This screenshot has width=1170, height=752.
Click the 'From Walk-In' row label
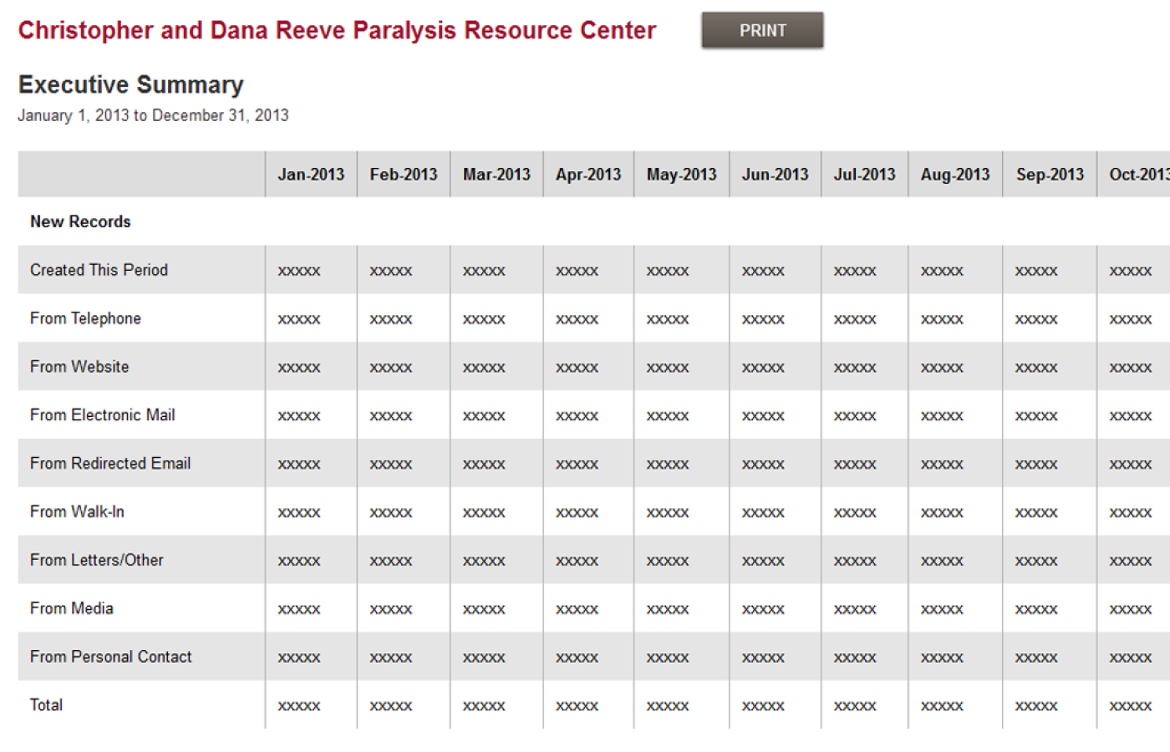[x=77, y=512]
